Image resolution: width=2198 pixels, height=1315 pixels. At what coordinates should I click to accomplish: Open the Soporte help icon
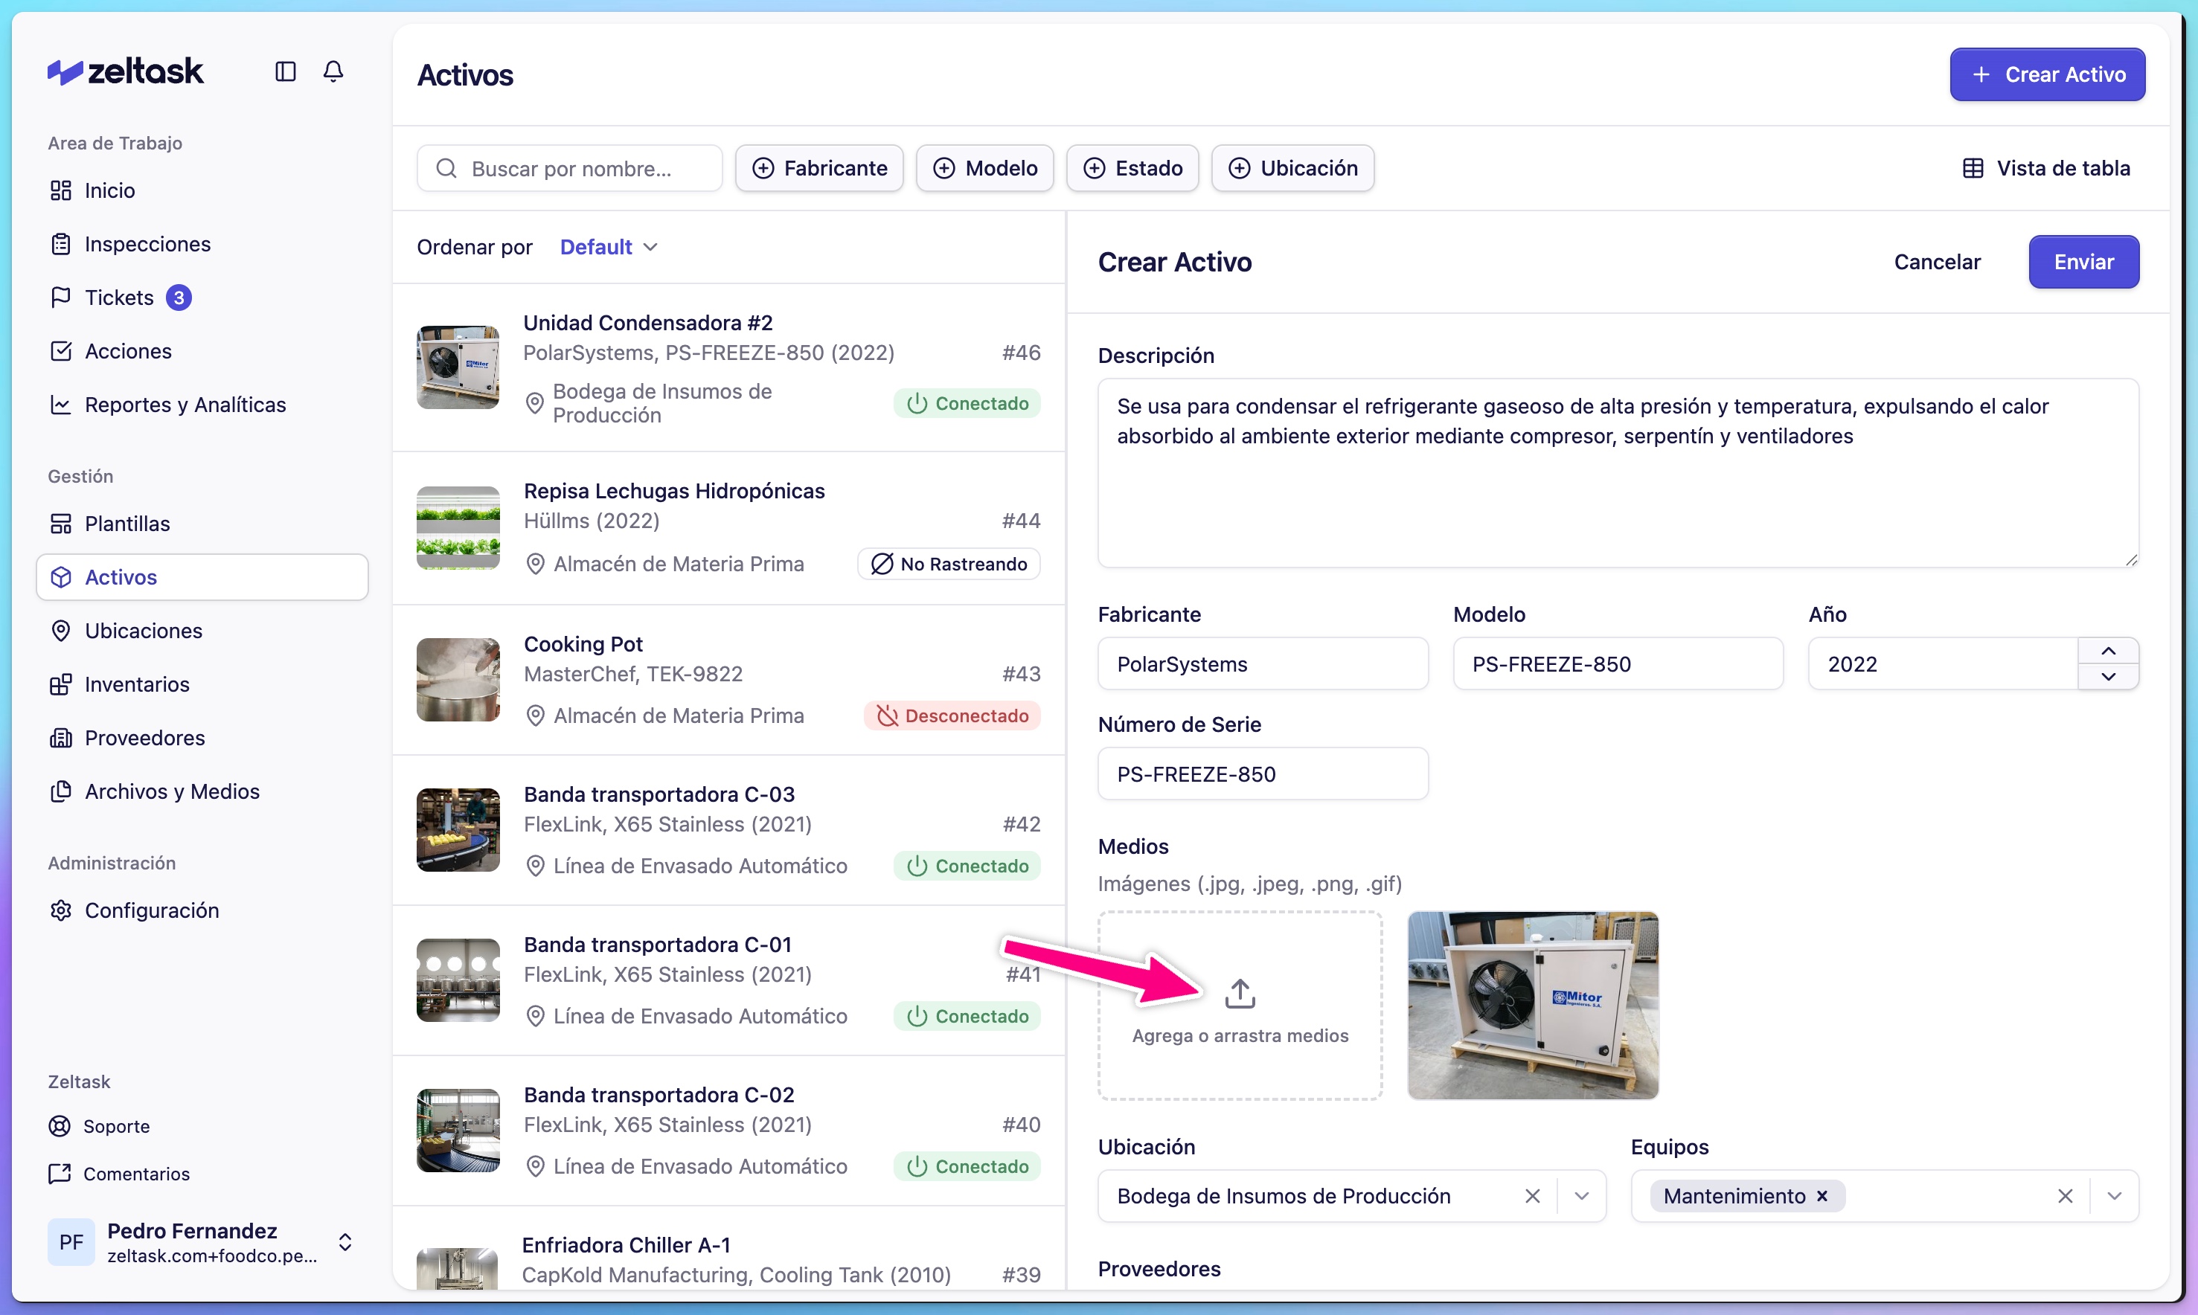pyautogui.click(x=60, y=1125)
